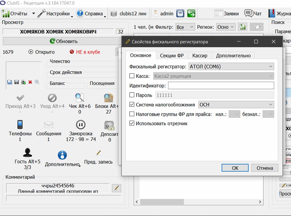The image size is (291, 216).
Task: Switch to the Секции ФР tab
Action: (172, 55)
